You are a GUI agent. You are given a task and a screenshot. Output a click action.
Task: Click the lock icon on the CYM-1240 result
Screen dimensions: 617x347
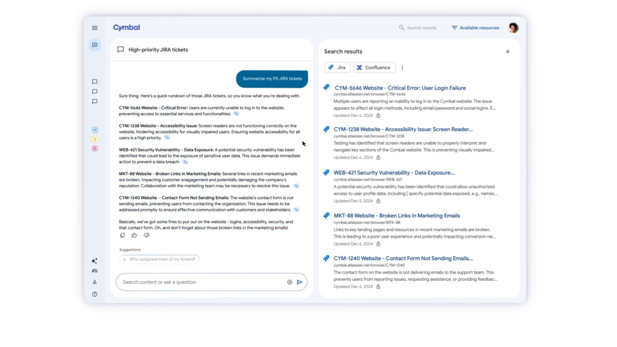click(378, 287)
